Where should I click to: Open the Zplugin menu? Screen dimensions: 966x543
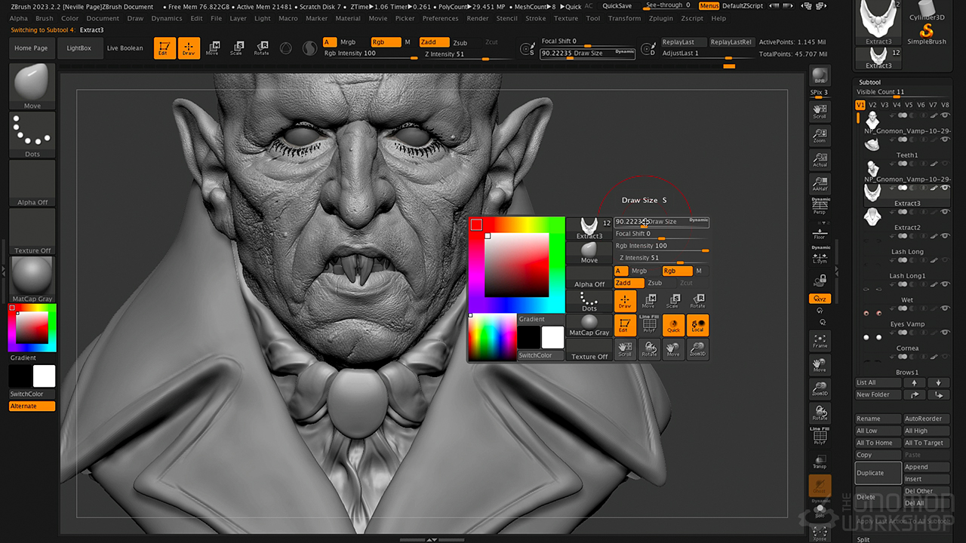(x=661, y=18)
